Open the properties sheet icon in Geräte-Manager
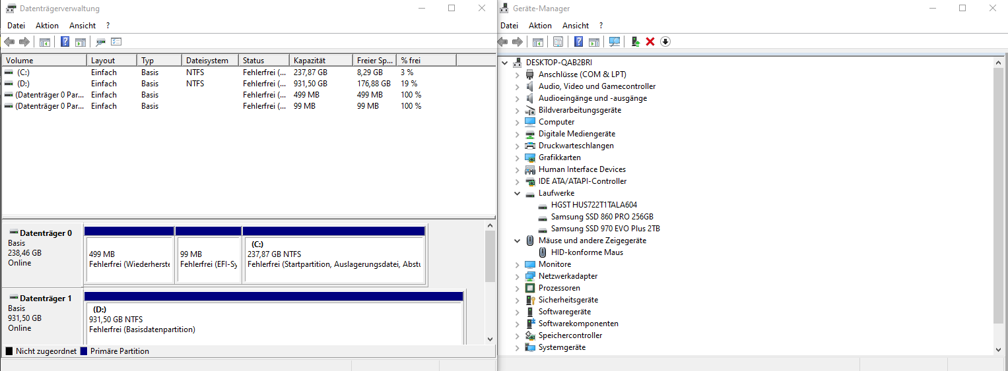 point(558,42)
